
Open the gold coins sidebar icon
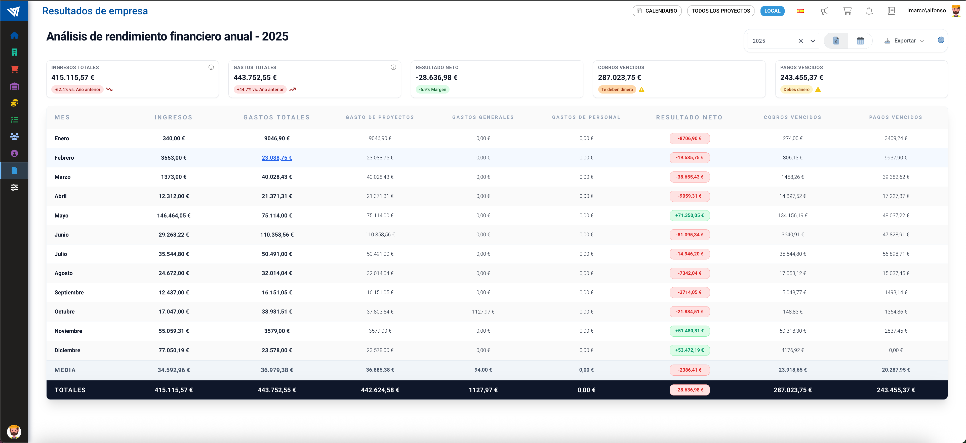pyautogui.click(x=14, y=103)
